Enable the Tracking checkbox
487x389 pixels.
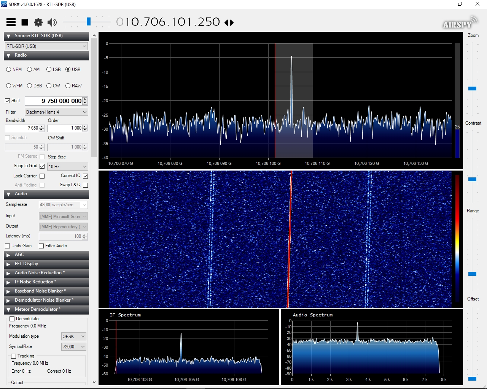(14, 356)
